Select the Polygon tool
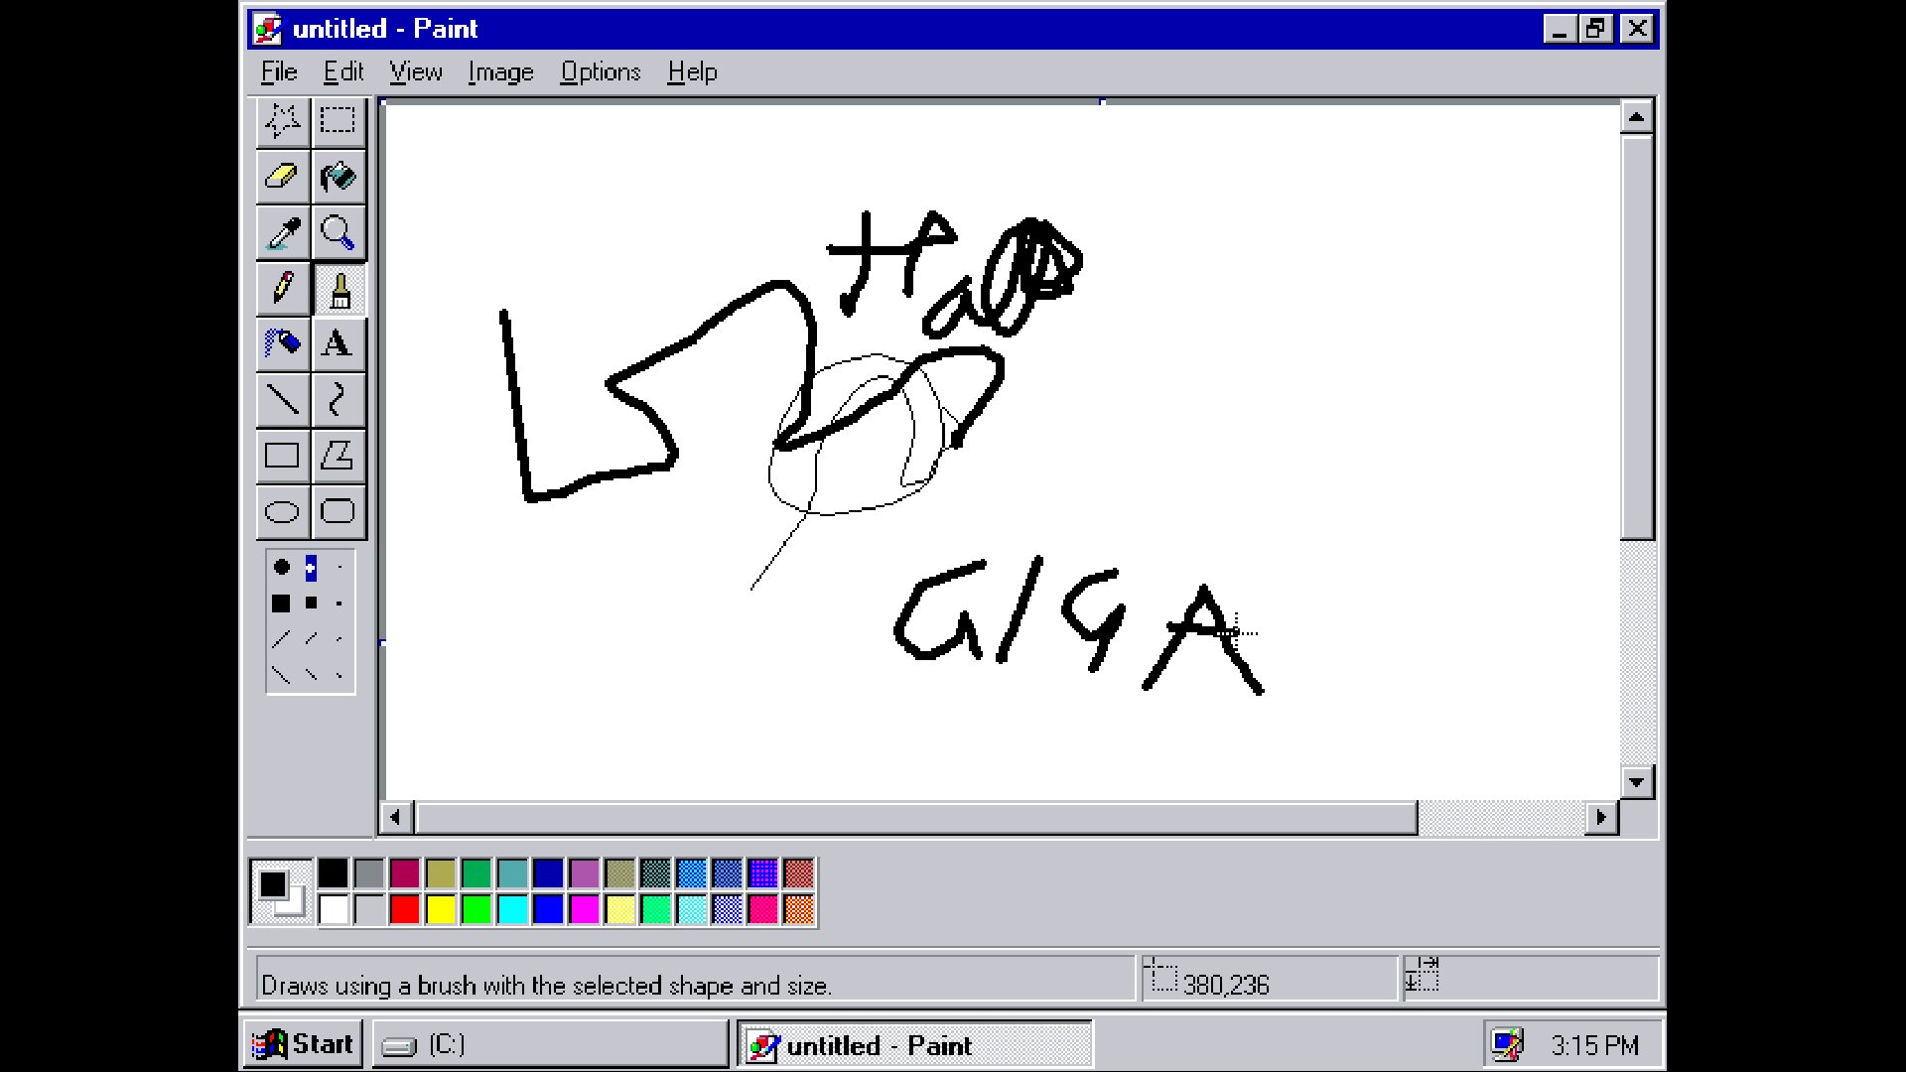Screen dimensions: 1906x1072 [x=338, y=456]
